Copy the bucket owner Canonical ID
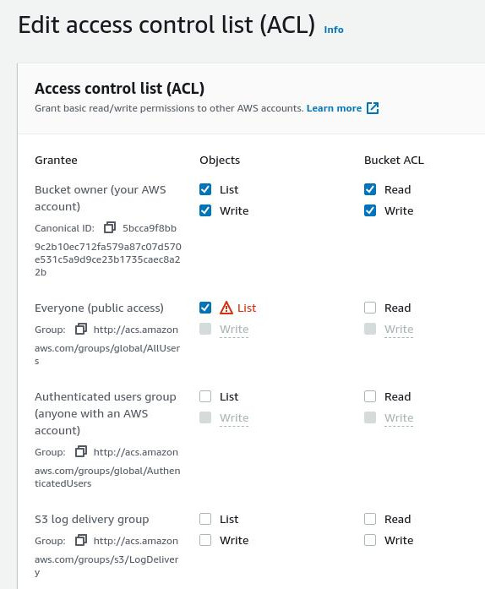The height and width of the screenshot is (589, 485). (x=110, y=227)
